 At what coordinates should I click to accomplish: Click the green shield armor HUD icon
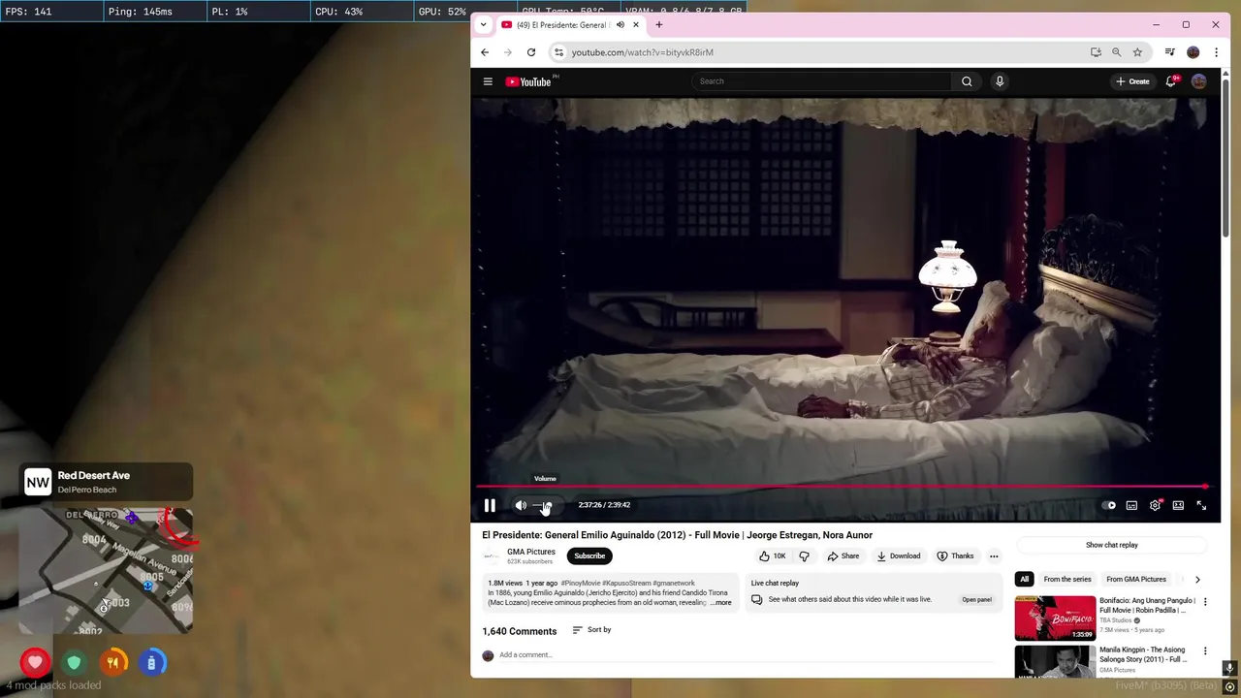pos(74,663)
